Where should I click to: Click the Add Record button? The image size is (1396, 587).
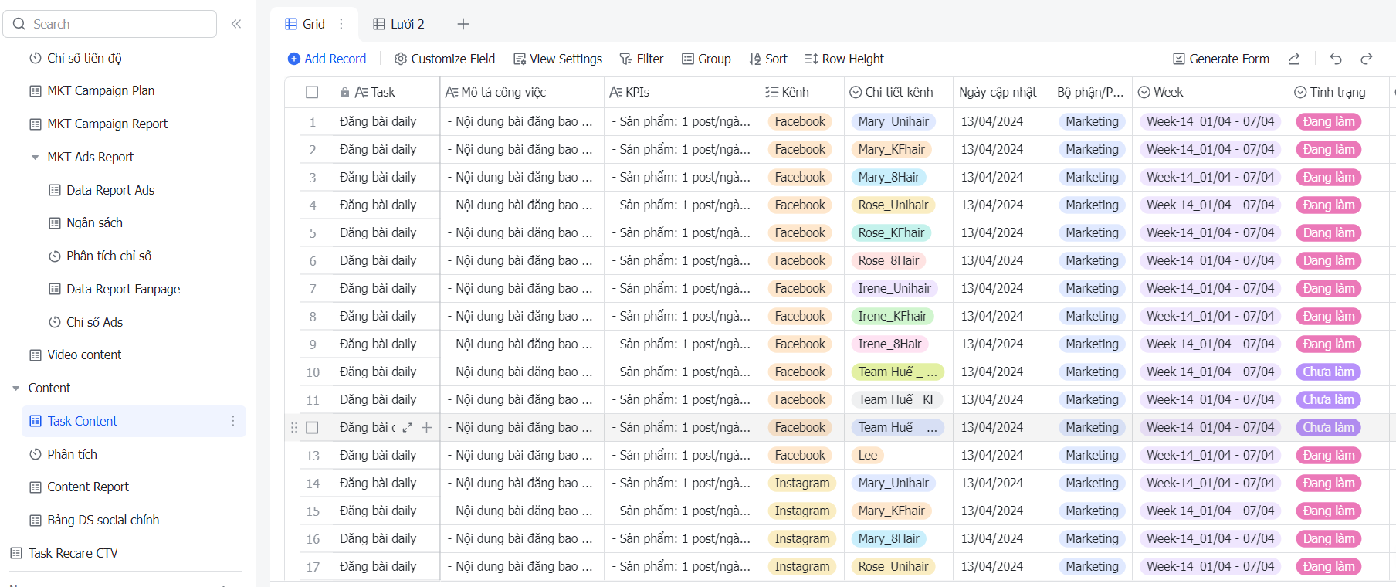pos(327,59)
